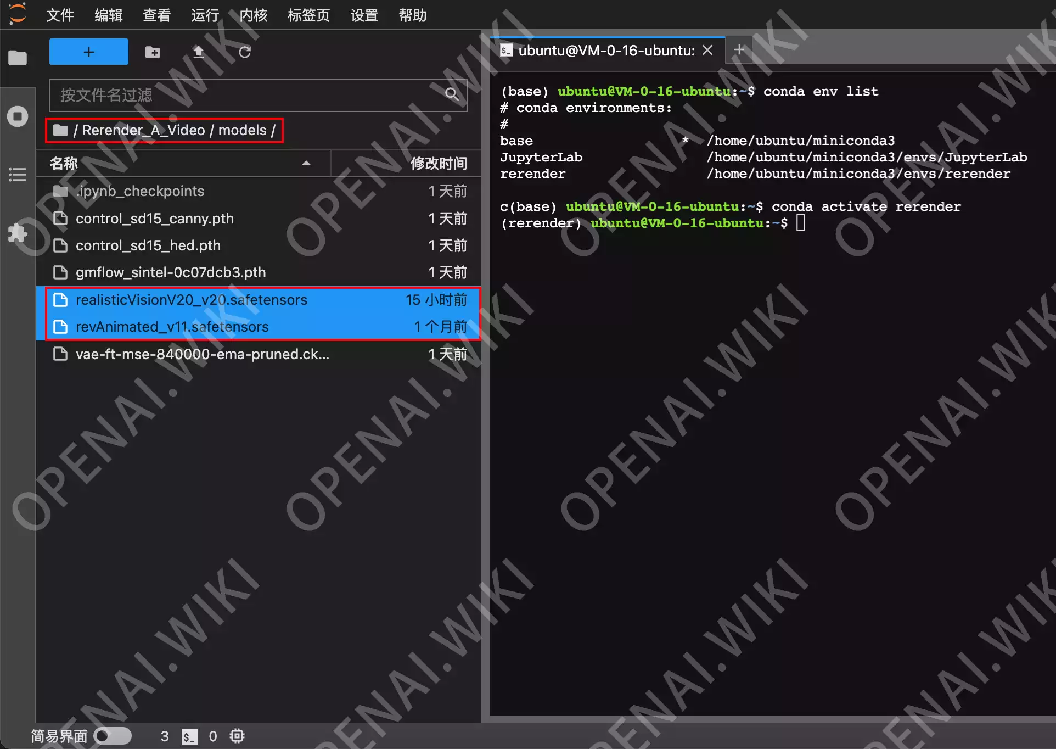1056x749 pixels.
Task: Click the status bar kernel chip icon
Action: [237, 736]
